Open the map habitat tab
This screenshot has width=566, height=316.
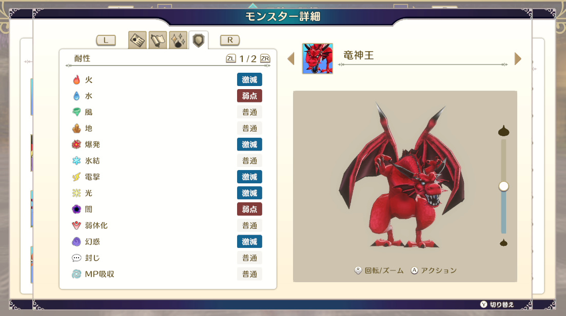click(x=158, y=40)
